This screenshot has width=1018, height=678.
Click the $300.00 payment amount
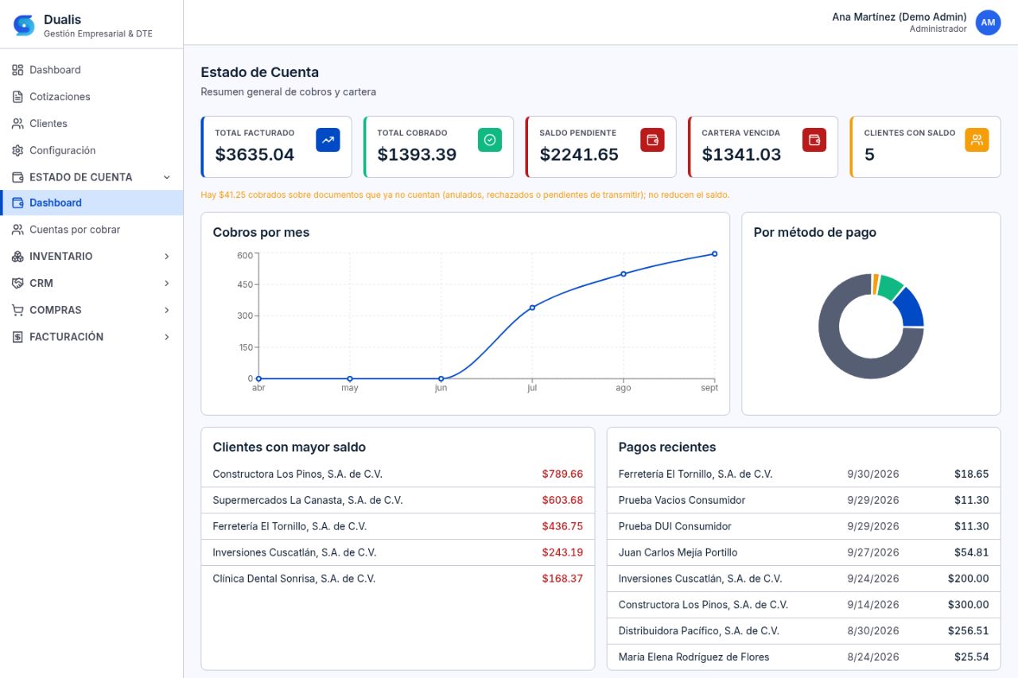(969, 605)
